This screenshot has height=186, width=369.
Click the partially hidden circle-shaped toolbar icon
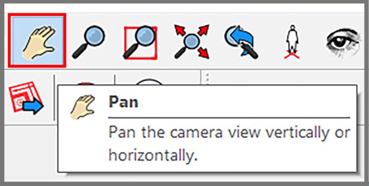pos(149,82)
